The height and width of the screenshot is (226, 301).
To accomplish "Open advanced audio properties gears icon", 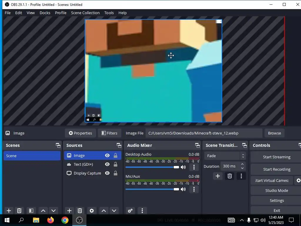I will coord(130,211).
